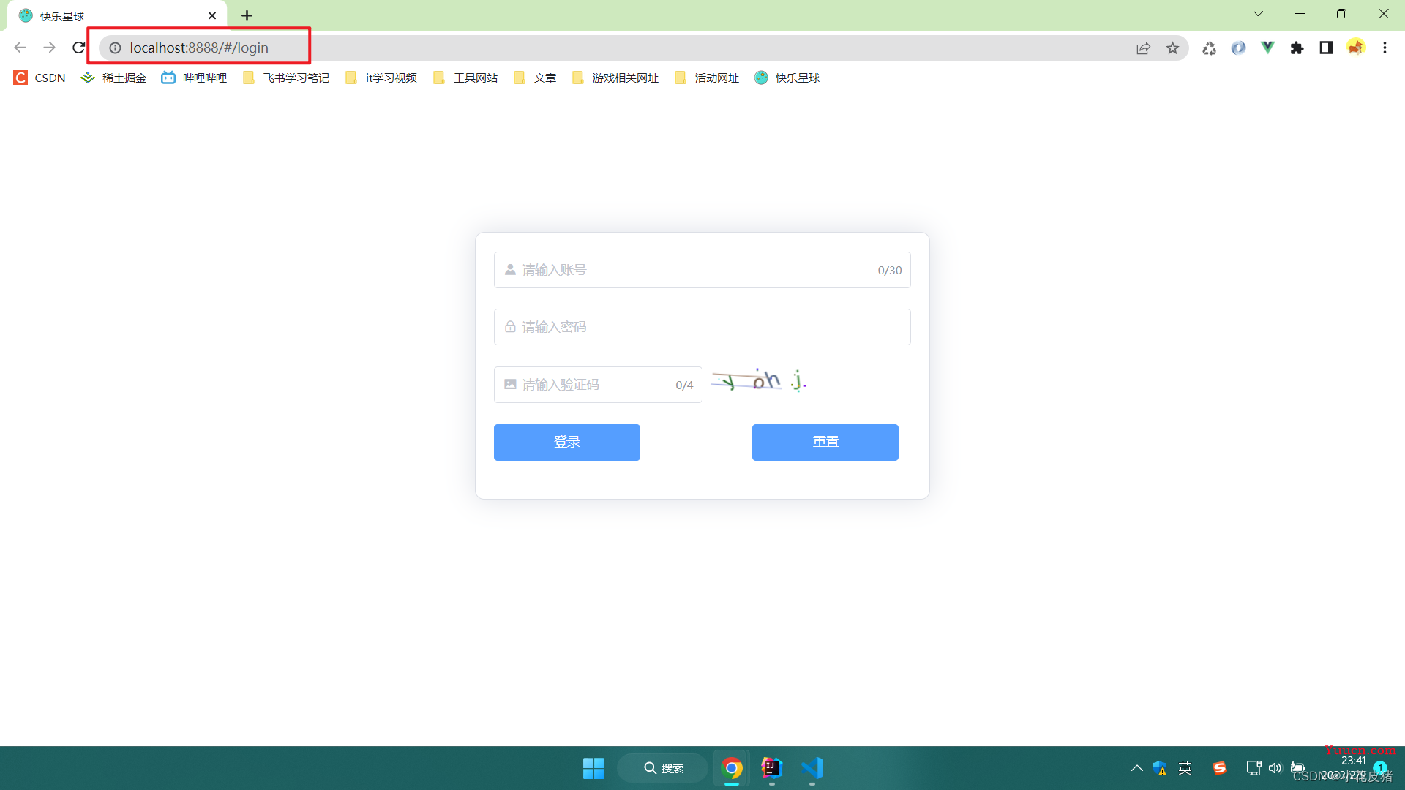1405x790 pixels.
Task: Open the profile avatar icon
Action: pos(1356,48)
